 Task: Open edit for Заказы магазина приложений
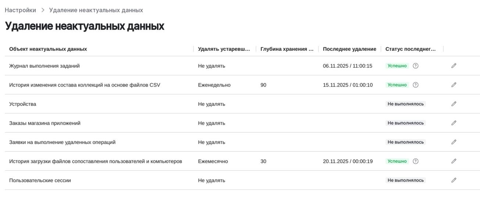(x=454, y=123)
